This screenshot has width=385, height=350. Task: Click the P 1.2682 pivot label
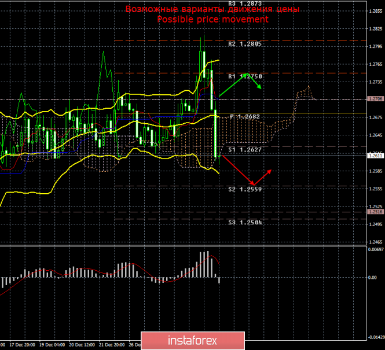245,116
